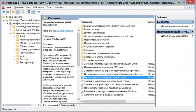
Task: Click the folder icon beside Установка драйвера
Action: (x=82, y=60)
